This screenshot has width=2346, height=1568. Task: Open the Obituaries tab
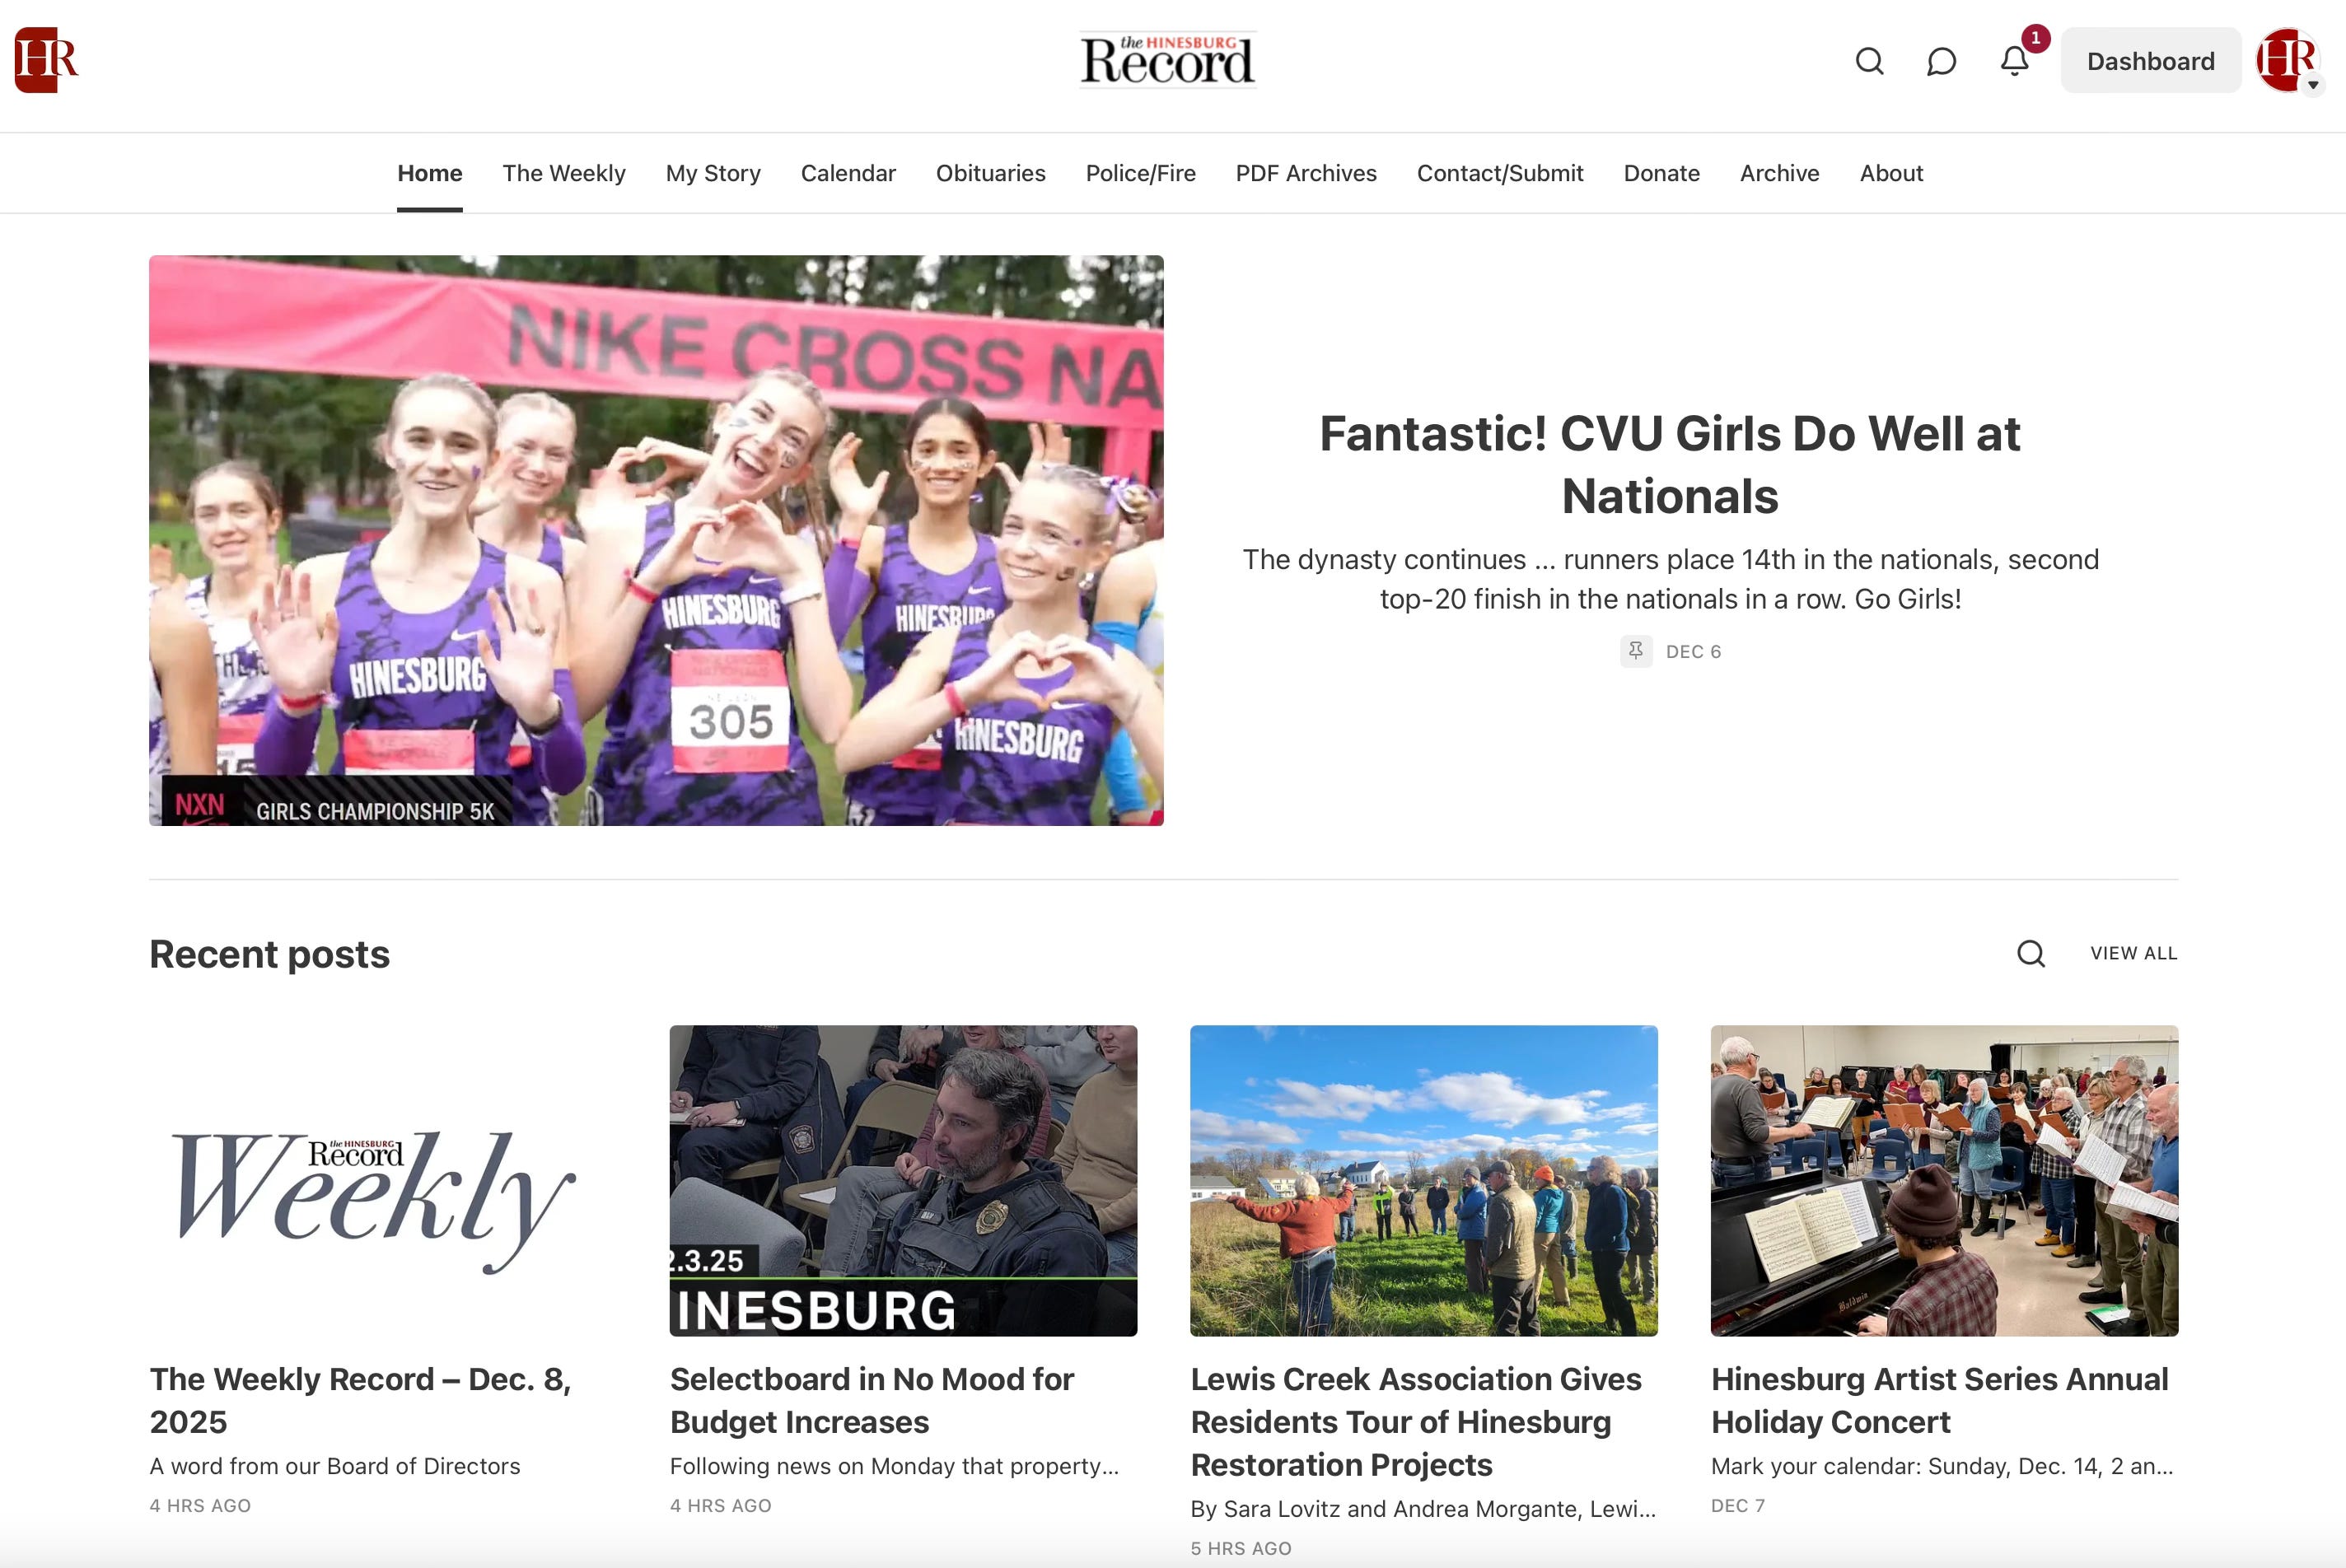pos(990,173)
